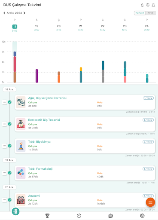Go to next month with right chevron
The height and width of the screenshot is (220, 158).
(24, 13)
